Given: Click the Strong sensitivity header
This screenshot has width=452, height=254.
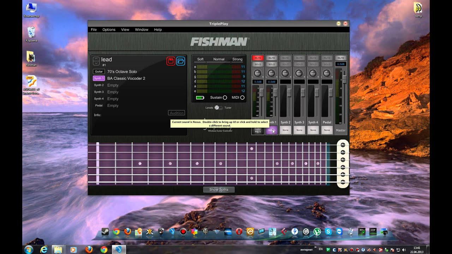Looking at the screenshot, I should click(x=237, y=59).
